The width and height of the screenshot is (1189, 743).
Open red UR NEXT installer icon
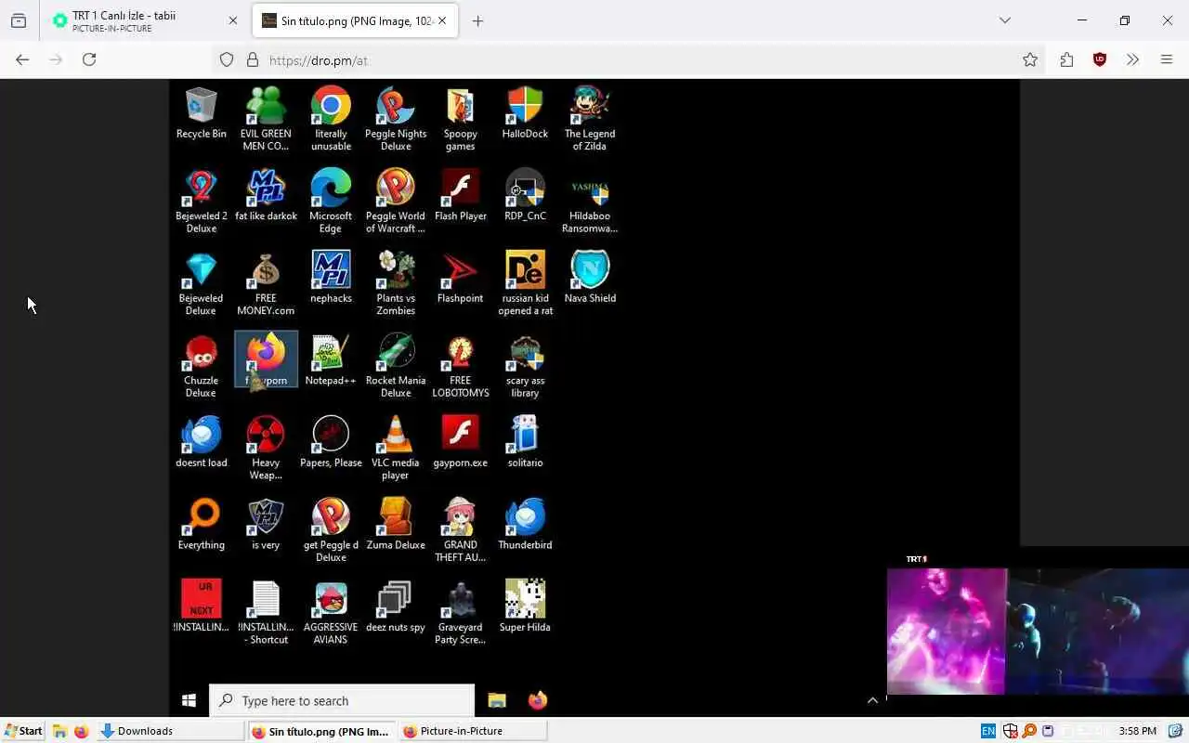pyautogui.click(x=201, y=606)
